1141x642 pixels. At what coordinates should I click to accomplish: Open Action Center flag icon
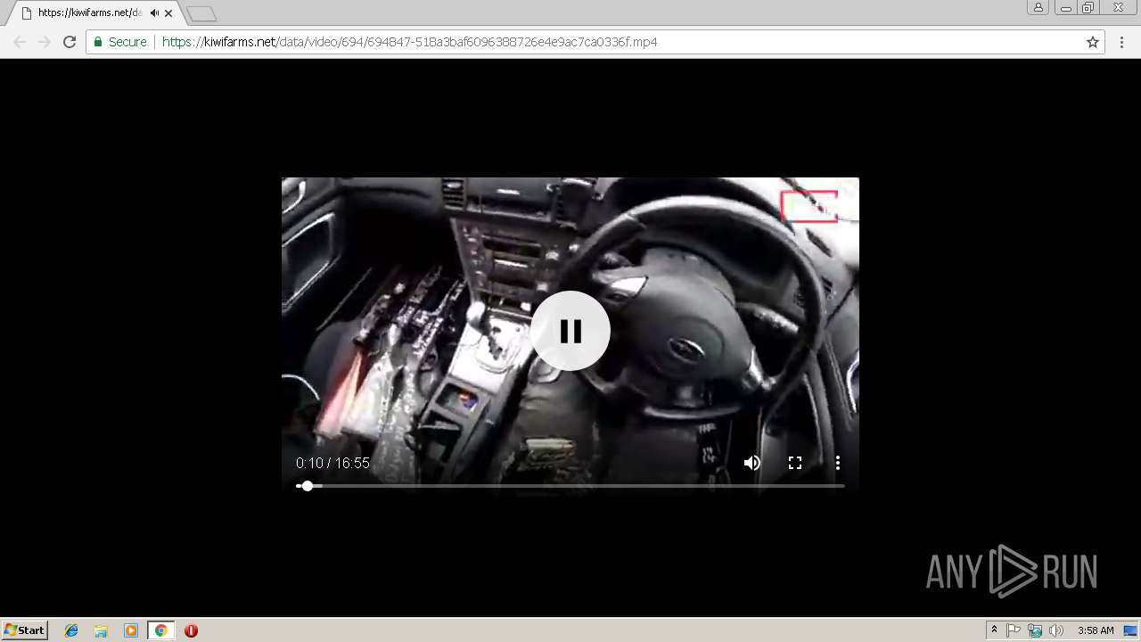(1014, 630)
